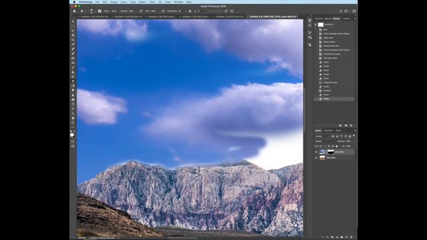Select 'Camera Raw Filter' history state
Image resolution: width=427 pixels, height=240 pixels.
[331, 46]
